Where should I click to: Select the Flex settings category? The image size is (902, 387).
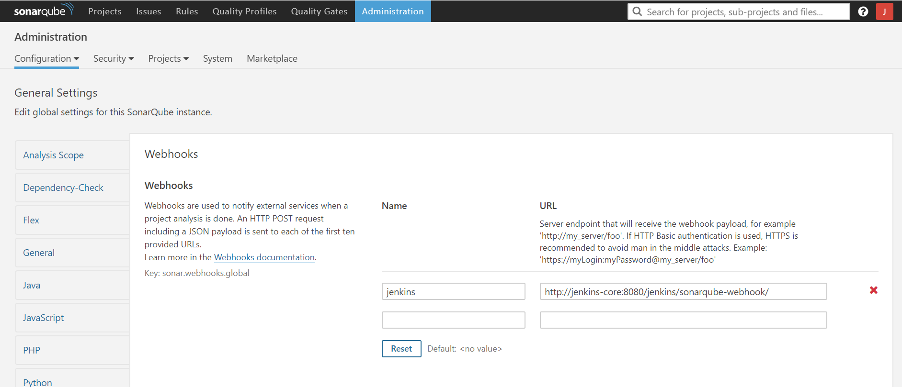coord(72,220)
